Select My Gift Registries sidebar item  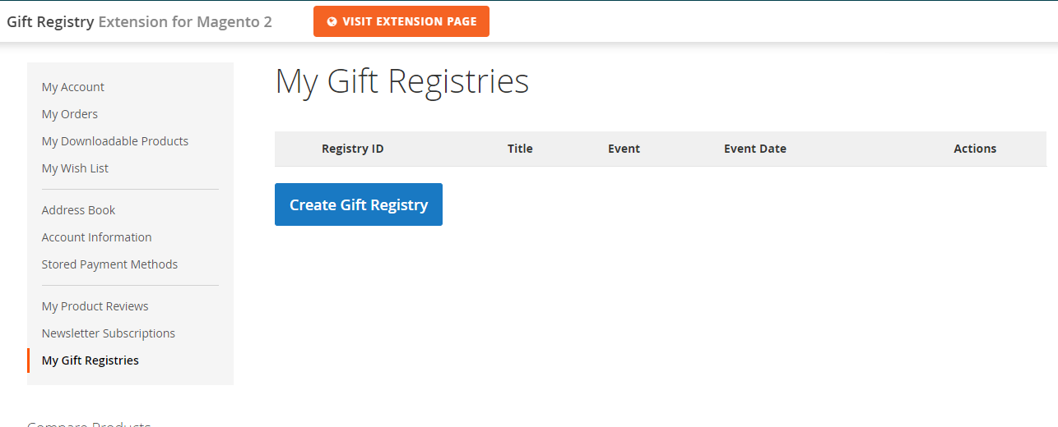[x=90, y=360]
